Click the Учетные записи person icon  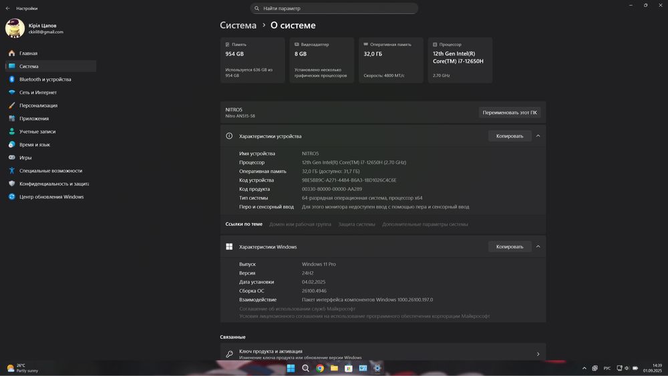pos(12,132)
